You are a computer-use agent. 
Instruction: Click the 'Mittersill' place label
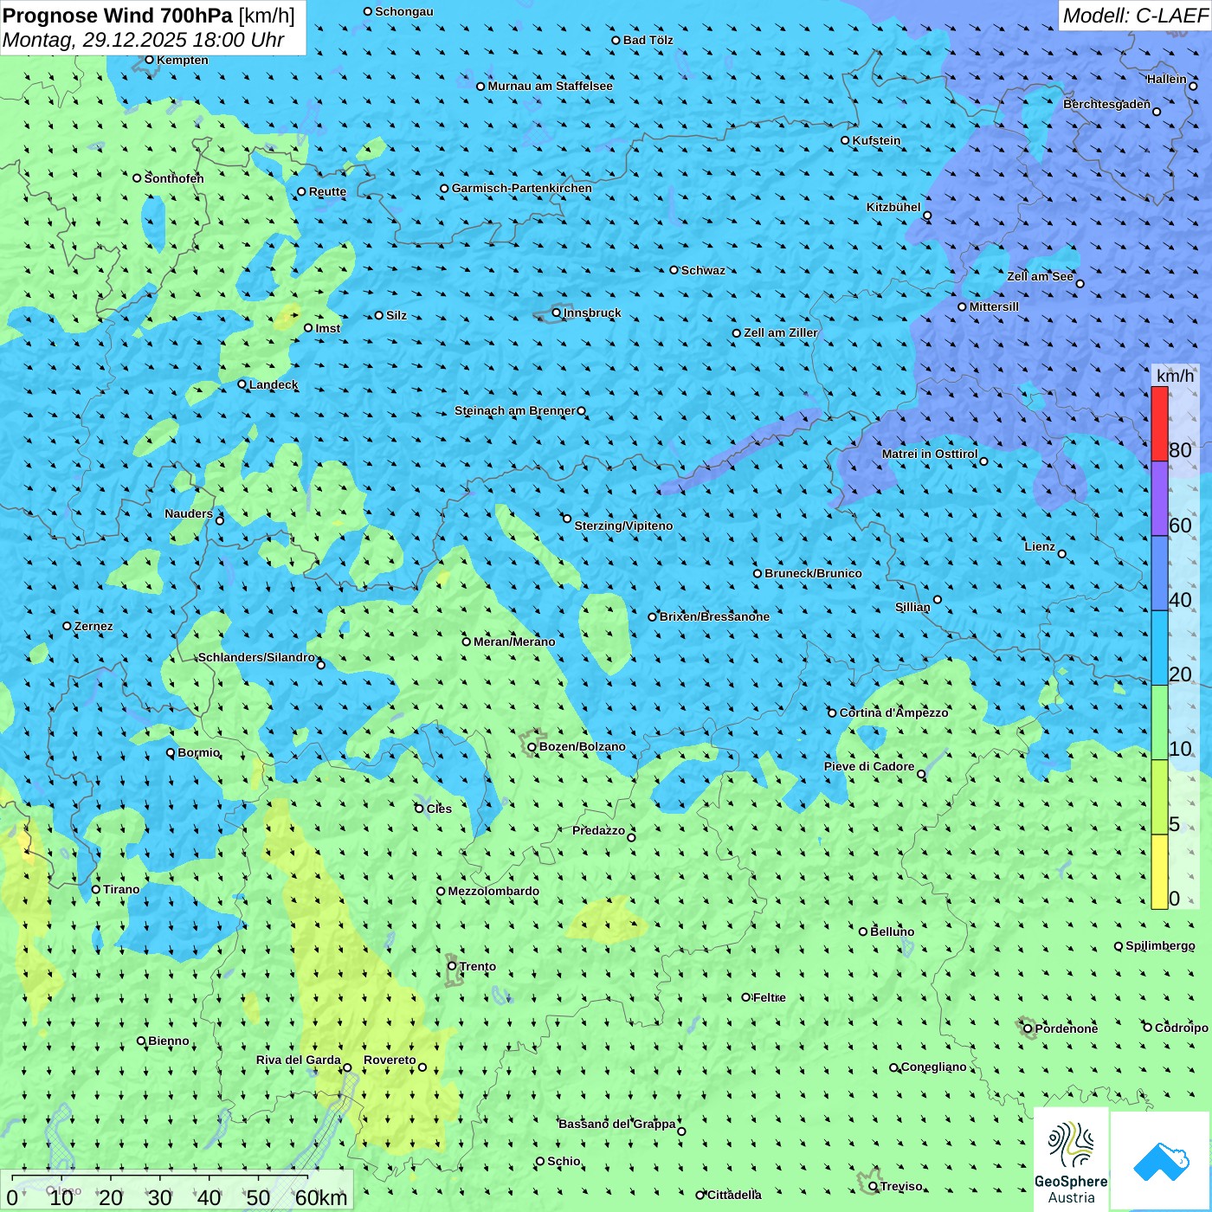coord(994,306)
